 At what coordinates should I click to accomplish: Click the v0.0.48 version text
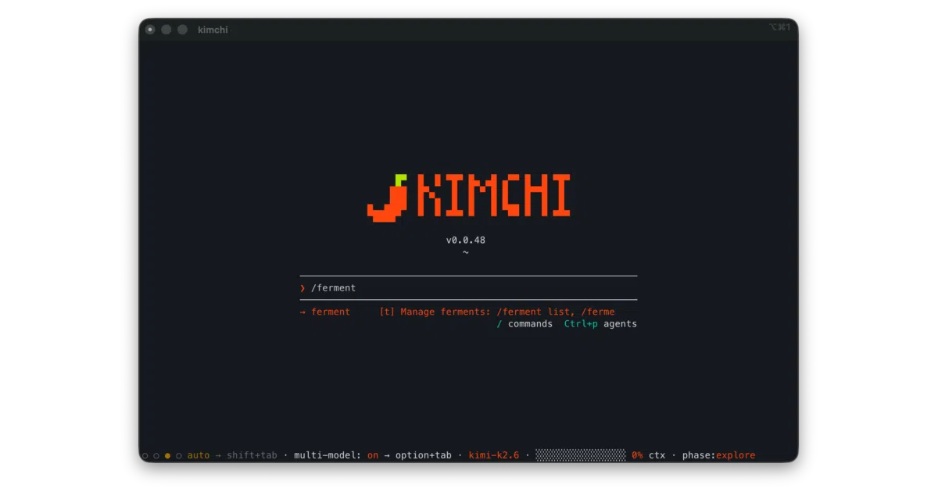pos(466,240)
